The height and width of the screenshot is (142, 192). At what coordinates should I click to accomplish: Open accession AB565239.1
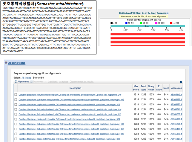(x=176, y=114)
